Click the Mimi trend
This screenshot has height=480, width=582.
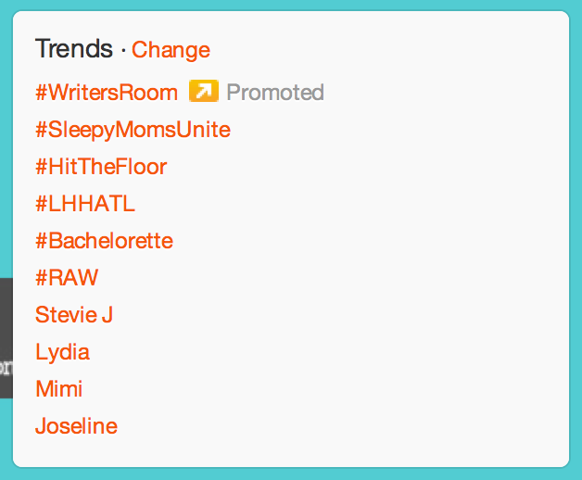point(58,388)
